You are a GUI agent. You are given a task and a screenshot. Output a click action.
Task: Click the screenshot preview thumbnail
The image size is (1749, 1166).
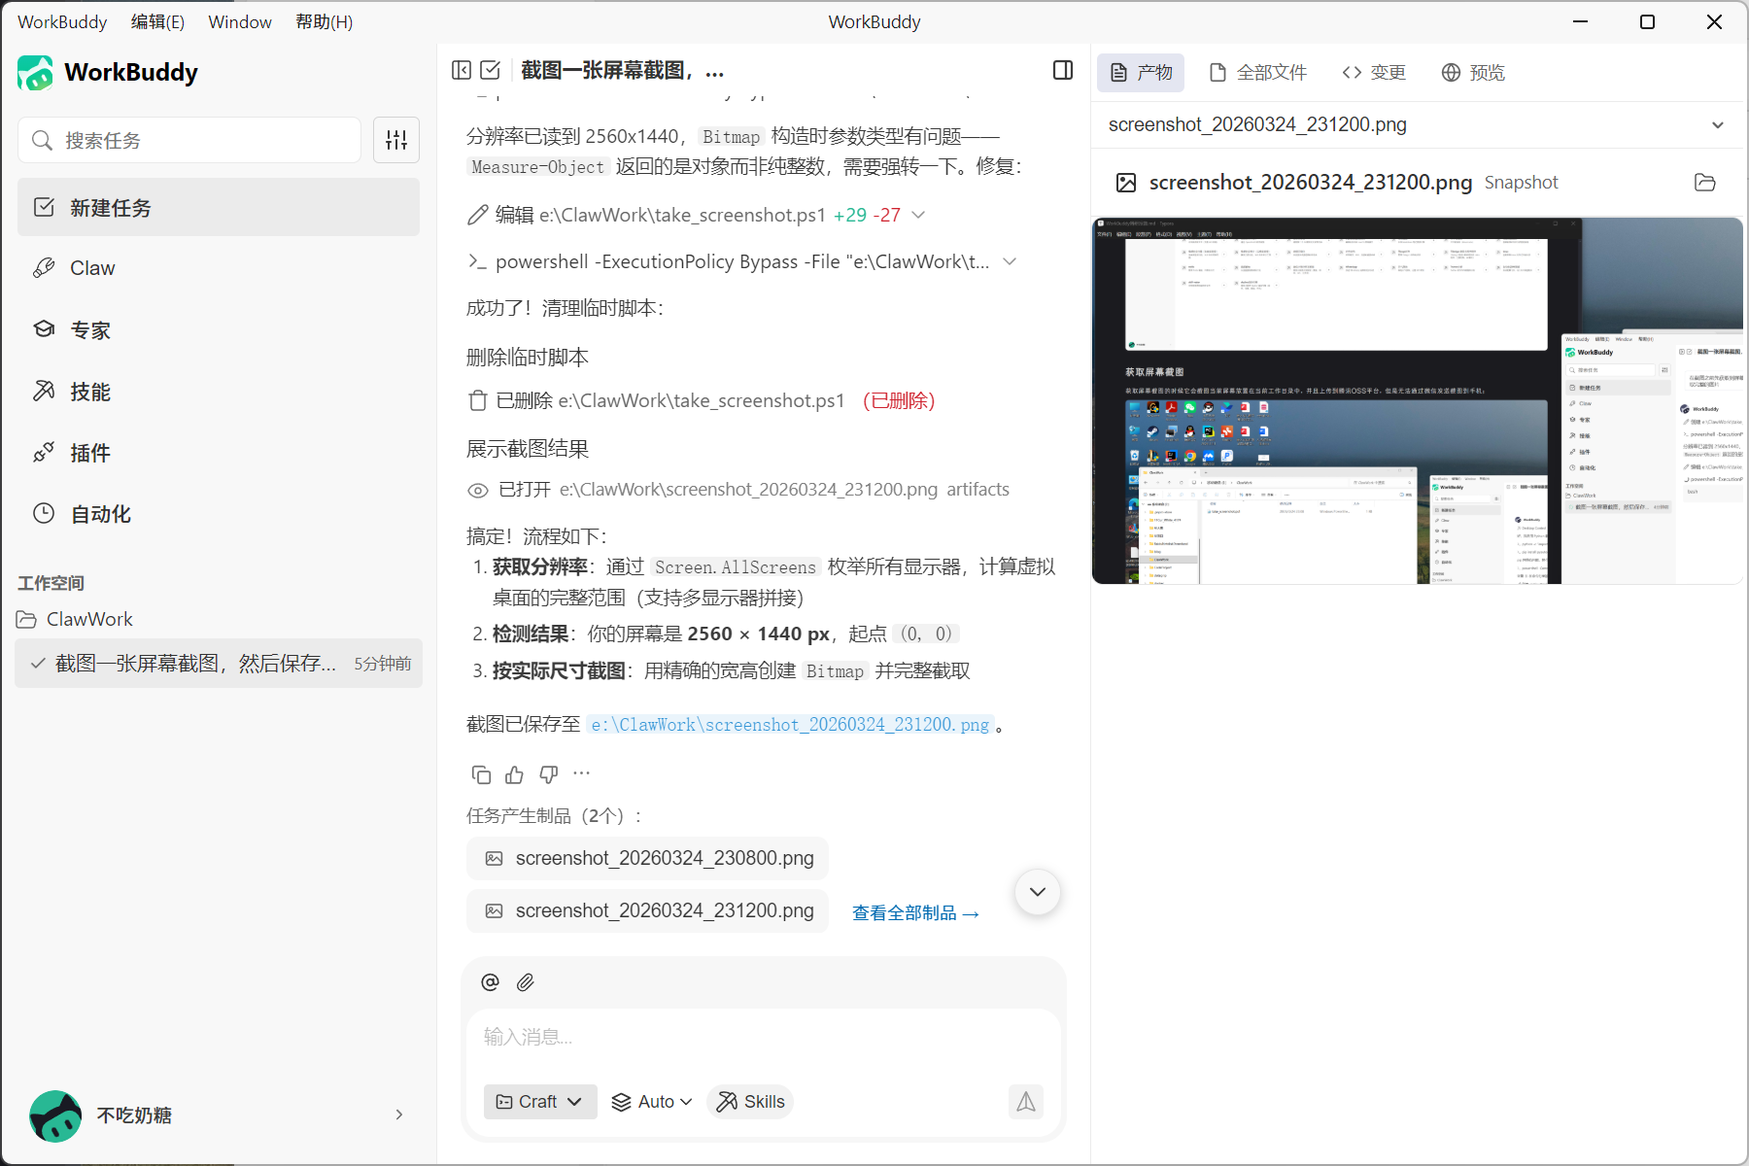1417,400
